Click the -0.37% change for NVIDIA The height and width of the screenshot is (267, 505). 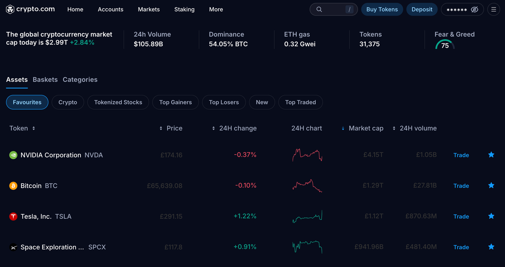point(245,155)
